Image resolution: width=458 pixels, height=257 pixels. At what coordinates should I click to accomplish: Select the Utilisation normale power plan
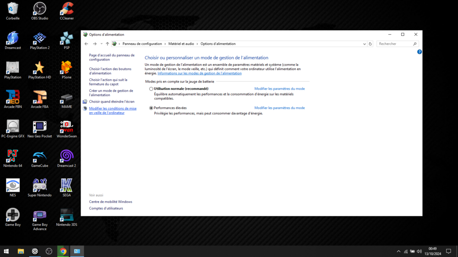151,89
